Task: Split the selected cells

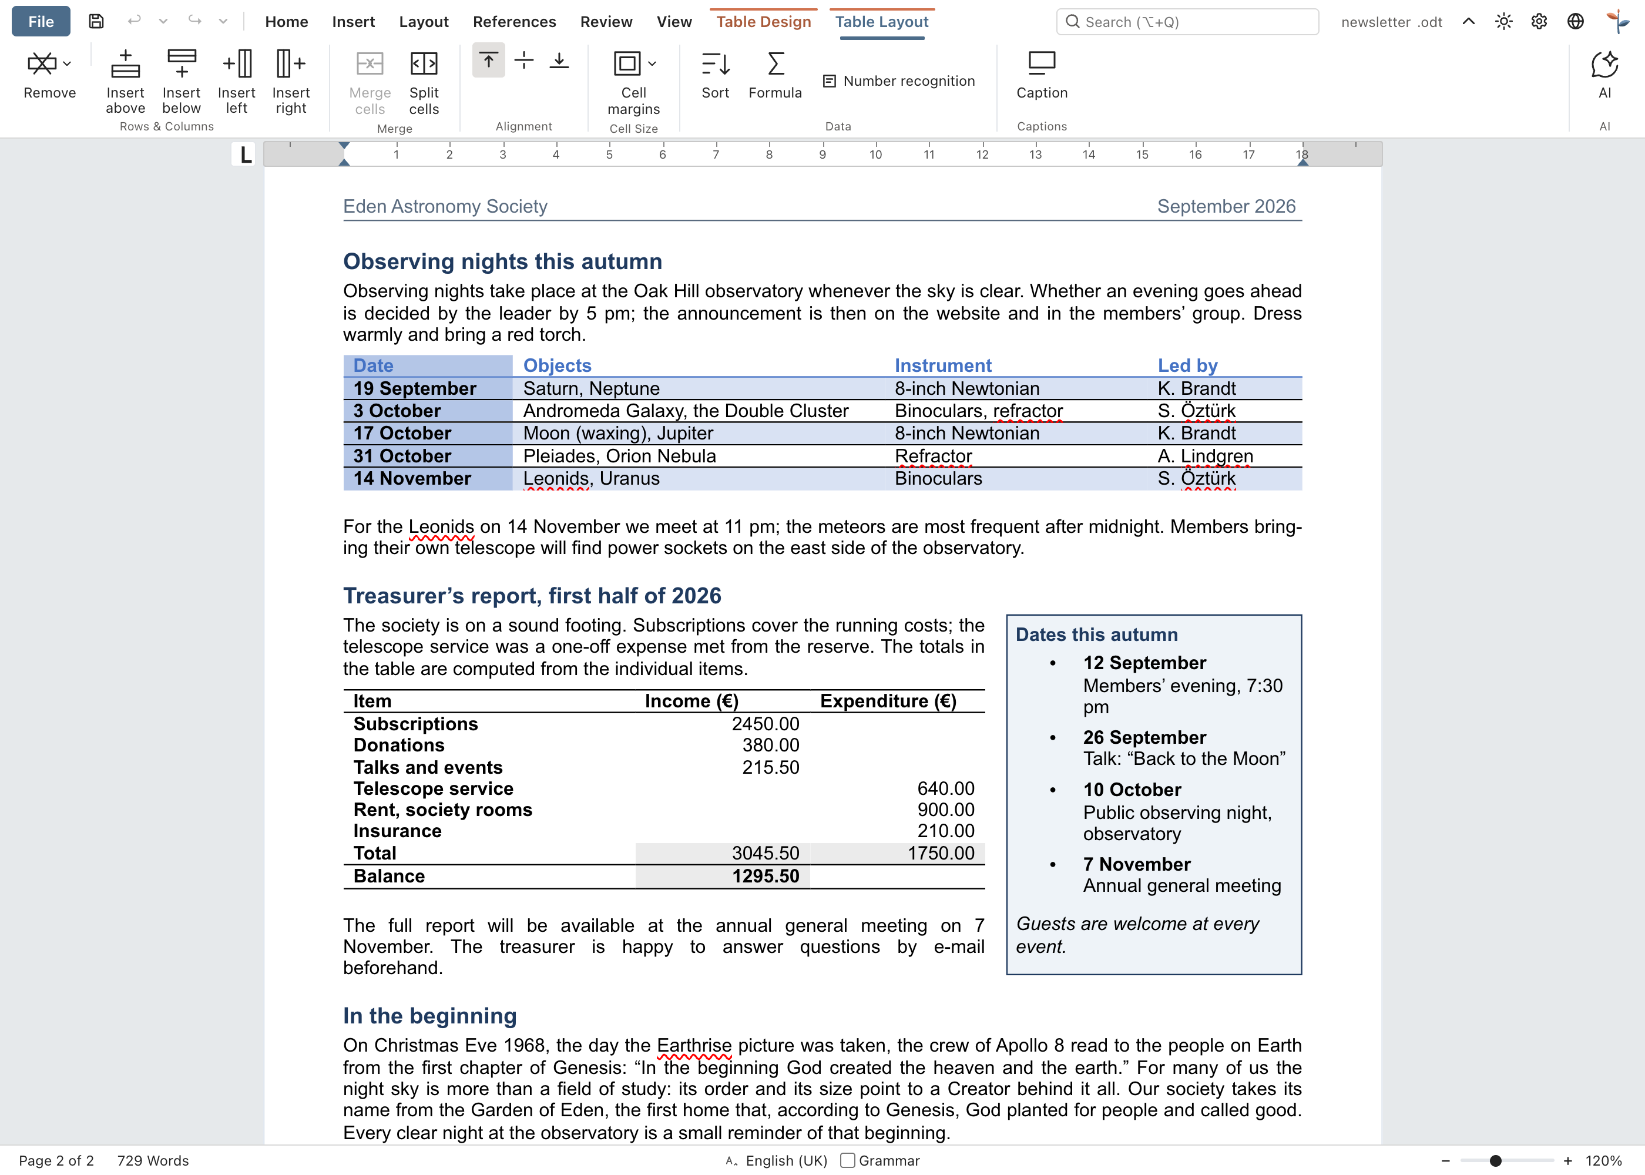Action: [x=424, y=82]
